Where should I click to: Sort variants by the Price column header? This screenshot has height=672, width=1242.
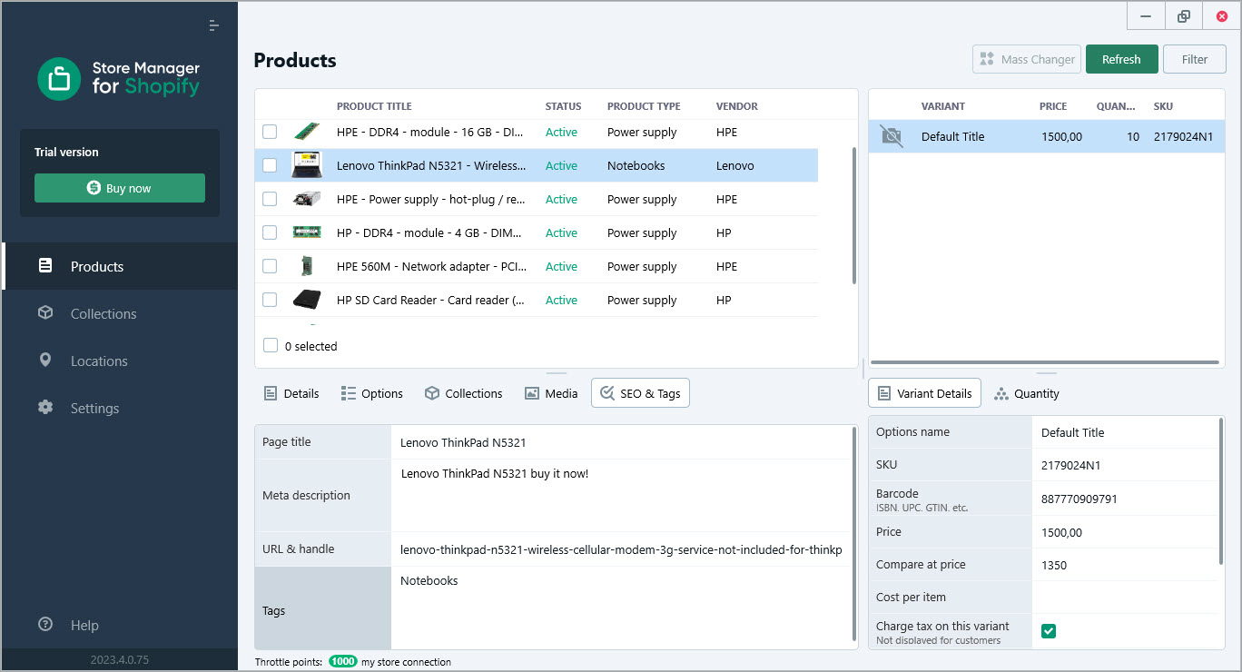click(1053, 106)
